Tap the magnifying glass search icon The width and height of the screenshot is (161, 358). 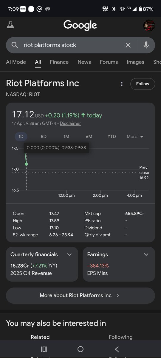[15, 45]
